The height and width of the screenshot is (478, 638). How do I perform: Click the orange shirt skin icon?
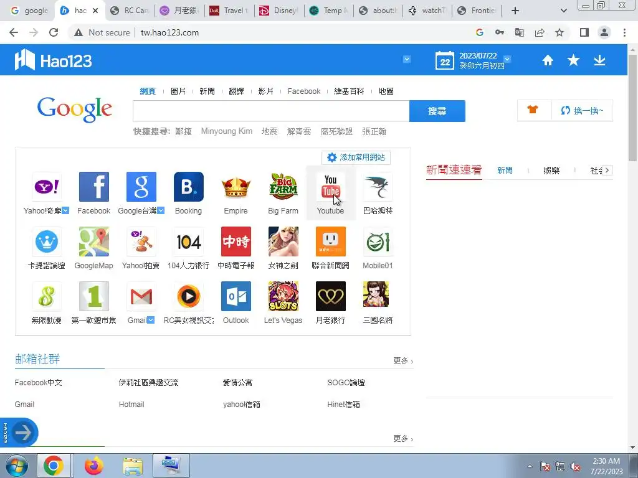[533, 110]
